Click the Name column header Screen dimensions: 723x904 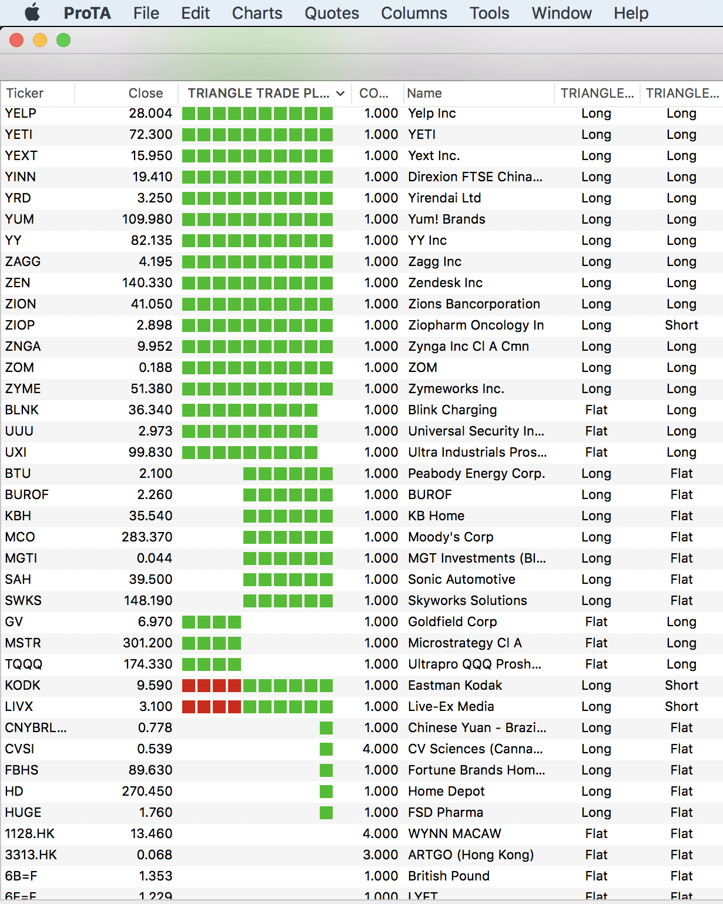pos(424,94)
